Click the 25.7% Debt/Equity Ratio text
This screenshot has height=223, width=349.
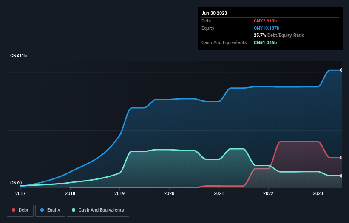pos(279,35)
